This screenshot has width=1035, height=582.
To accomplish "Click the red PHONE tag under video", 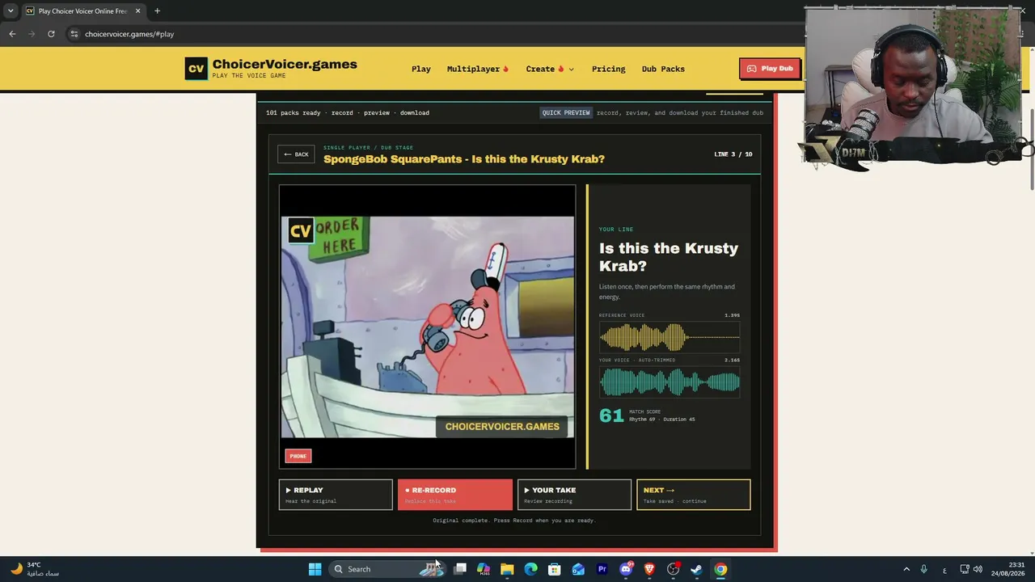I will [298, 456].
